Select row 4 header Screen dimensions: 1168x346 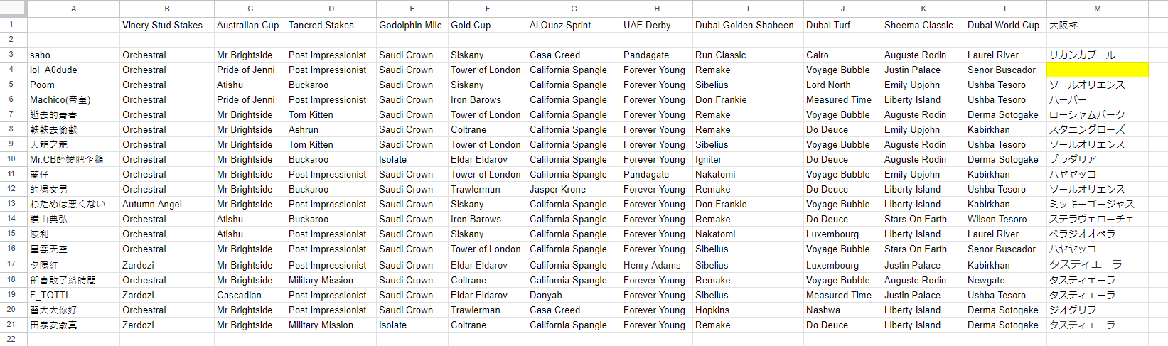click(x=11, y=70)
